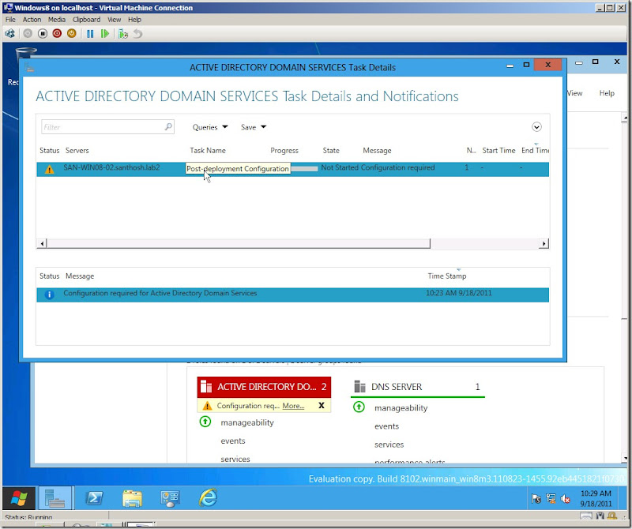Click the magnifier icon in Filter box
This screenshot has height=529, width=632.
coord(168,126)
